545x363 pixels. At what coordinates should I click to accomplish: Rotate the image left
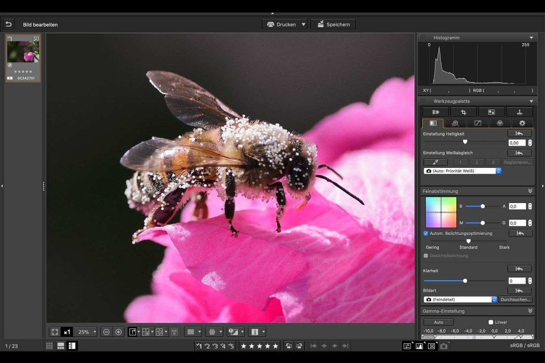289,345
